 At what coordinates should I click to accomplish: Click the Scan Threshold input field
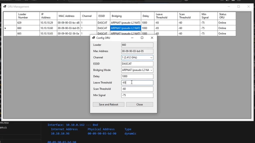coord(137,89)
